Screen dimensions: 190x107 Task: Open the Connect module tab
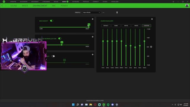(x=96, y=2)
